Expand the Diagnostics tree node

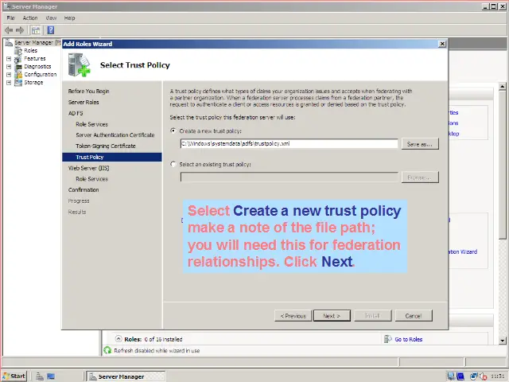tap(9, 67)
